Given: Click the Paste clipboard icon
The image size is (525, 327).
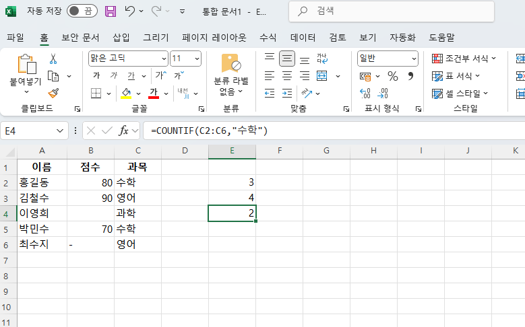Looking at the screenshot, I should coord(27,64).
